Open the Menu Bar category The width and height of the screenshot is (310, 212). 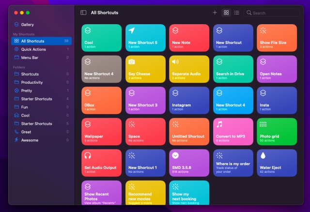pyautogui.click(x=30, y=58)
